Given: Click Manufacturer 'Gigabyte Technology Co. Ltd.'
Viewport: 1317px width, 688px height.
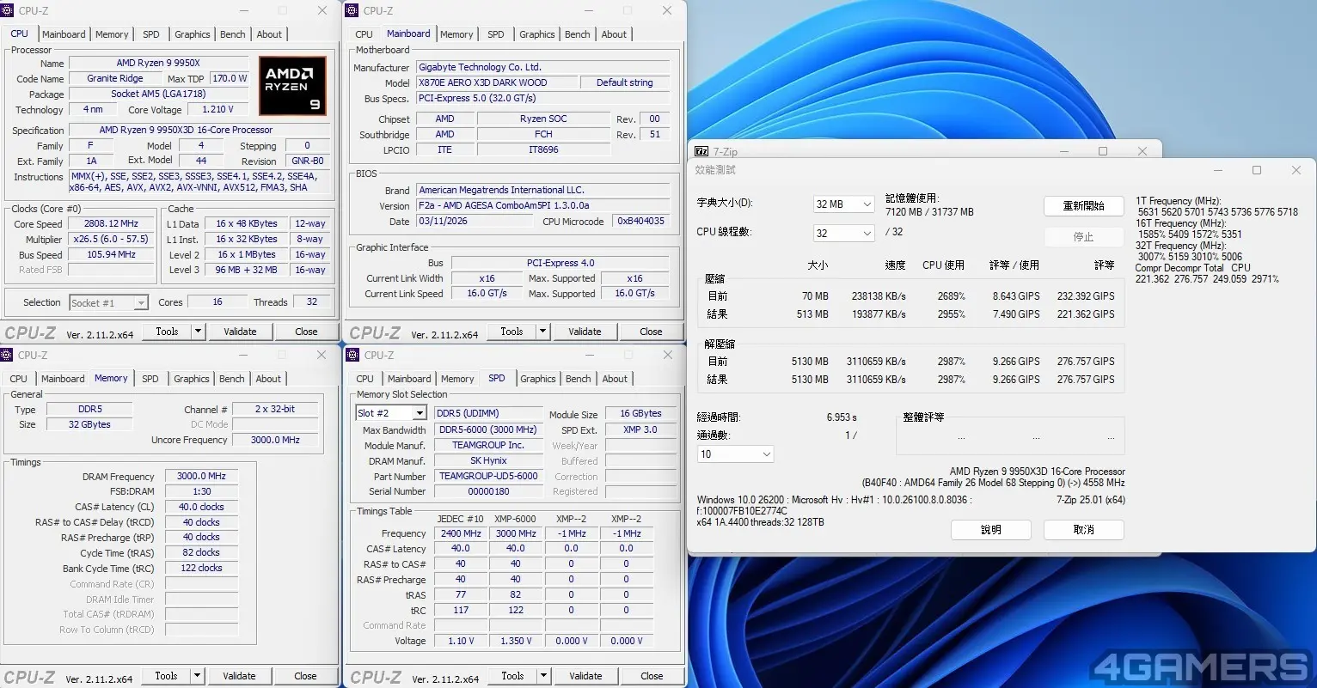Looking at the screenshot, I should (x=543, y=67).
